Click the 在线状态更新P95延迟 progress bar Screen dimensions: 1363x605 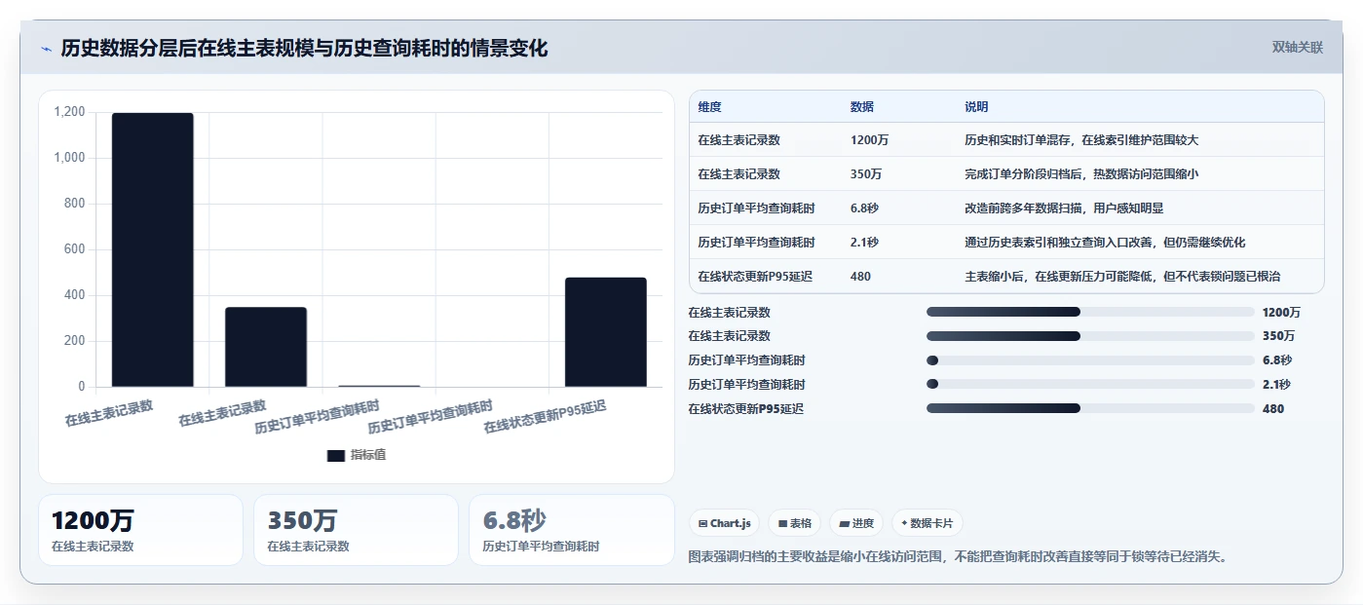(x=1090, y=409)
